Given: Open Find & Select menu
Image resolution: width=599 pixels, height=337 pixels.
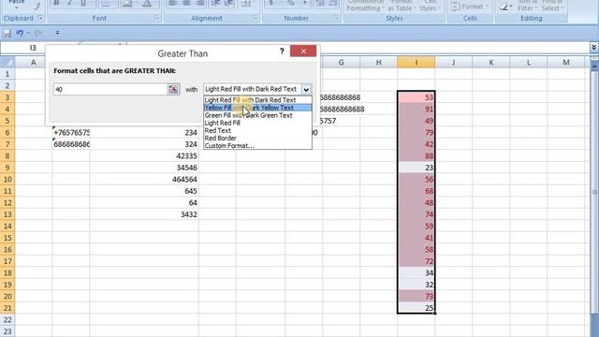Looking at the screenshot, I should pyautogui.click(x=552, y=6).
